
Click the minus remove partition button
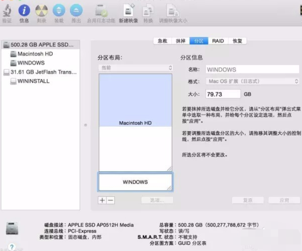pos(111,200)
